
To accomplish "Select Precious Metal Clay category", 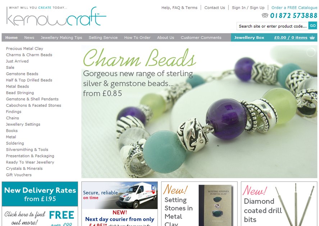I will point(24,49).
